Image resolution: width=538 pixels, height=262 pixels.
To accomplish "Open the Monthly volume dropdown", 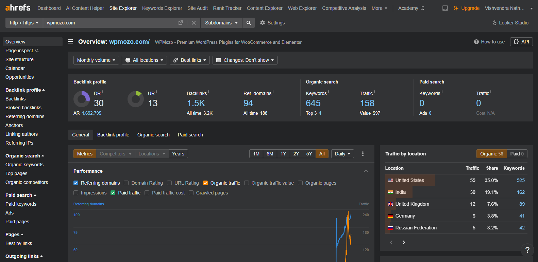I will [x=96, y=60].
